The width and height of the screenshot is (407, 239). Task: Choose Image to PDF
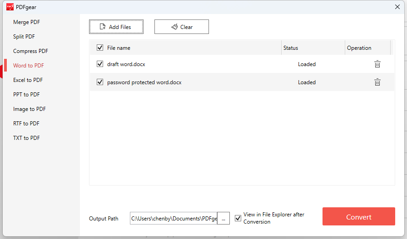(30, 109)
